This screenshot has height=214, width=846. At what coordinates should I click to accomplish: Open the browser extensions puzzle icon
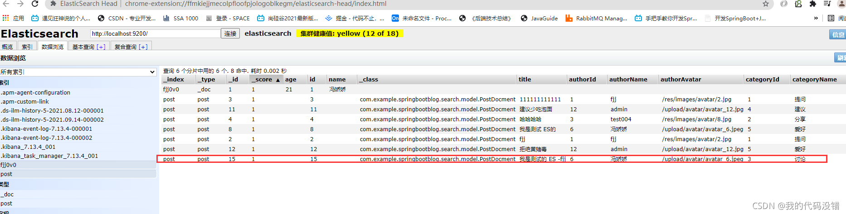tap(812, 4)
